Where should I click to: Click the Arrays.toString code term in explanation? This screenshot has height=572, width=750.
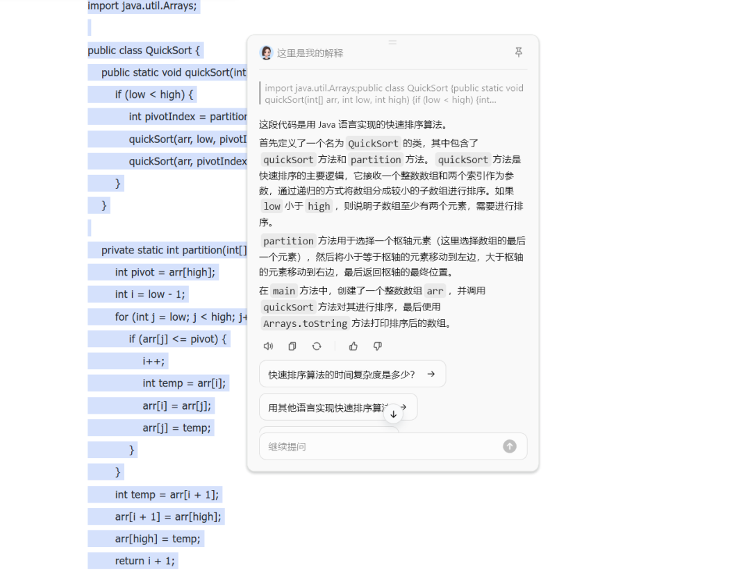pyautogui.click(x=305, y=323)
